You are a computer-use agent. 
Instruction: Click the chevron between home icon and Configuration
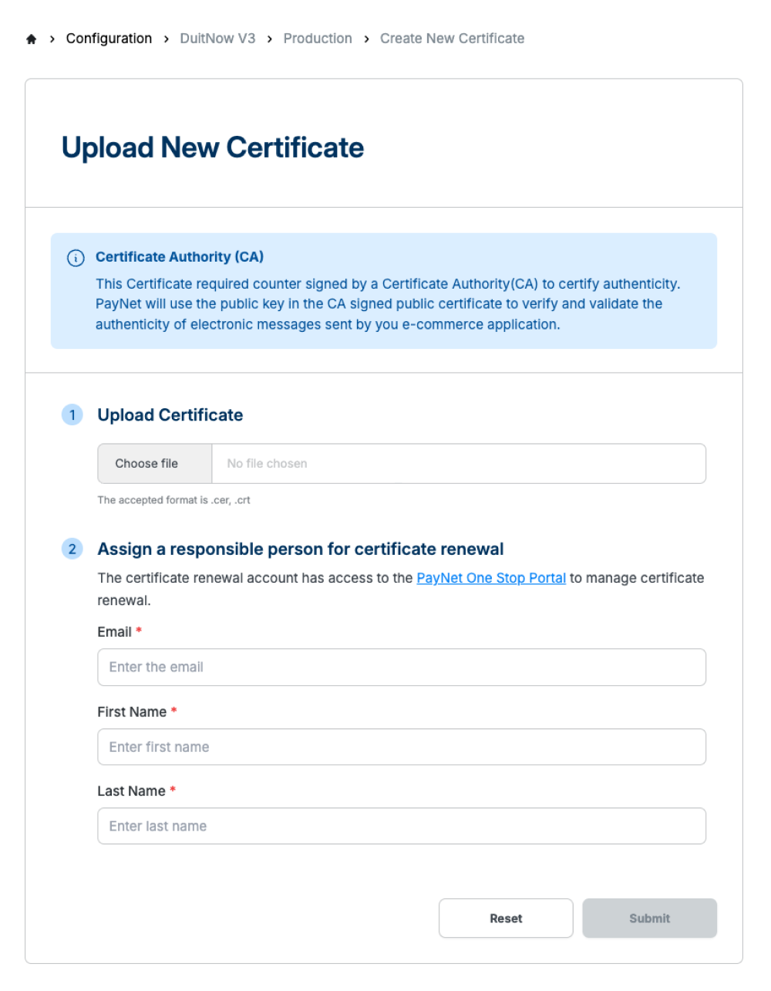[x=52, y=39]
